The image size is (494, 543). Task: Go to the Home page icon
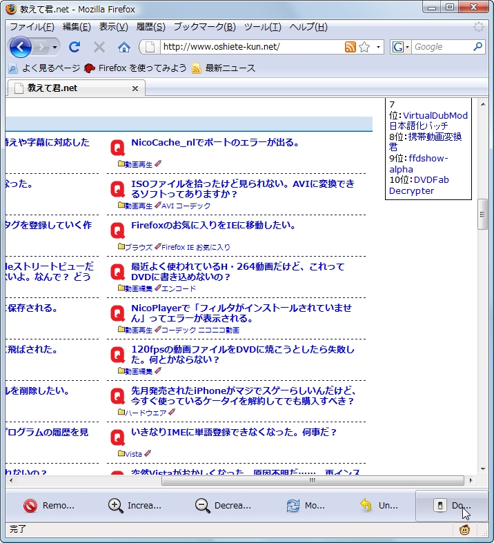124,47
